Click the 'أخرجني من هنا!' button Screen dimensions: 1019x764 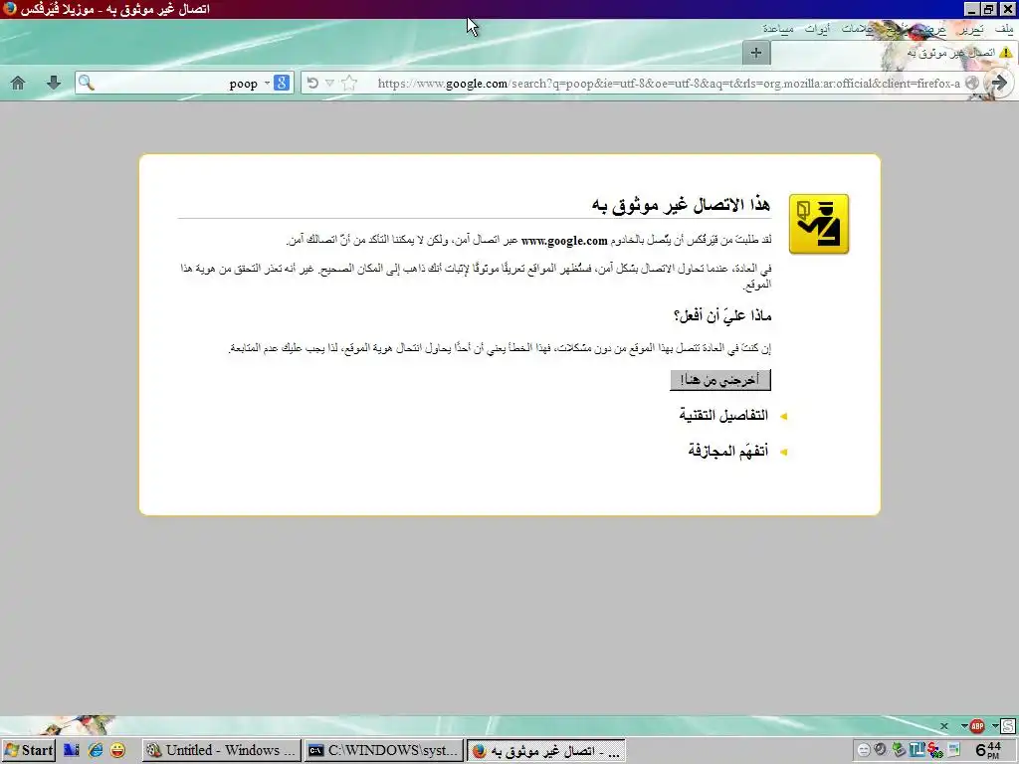point(720,380)
